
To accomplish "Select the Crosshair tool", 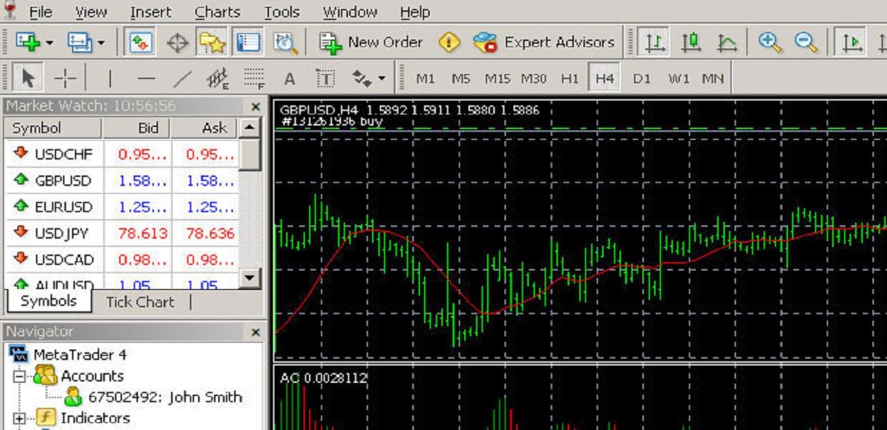I will click(x=65, y=78).
